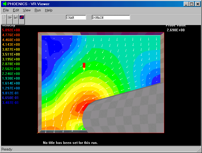
Task: Click the New file toolbar icon
Action: [4, 19]
